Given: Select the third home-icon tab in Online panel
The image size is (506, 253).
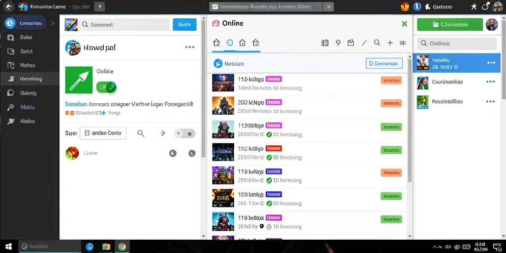Looking at the screenshot, I should click(242, 42).
